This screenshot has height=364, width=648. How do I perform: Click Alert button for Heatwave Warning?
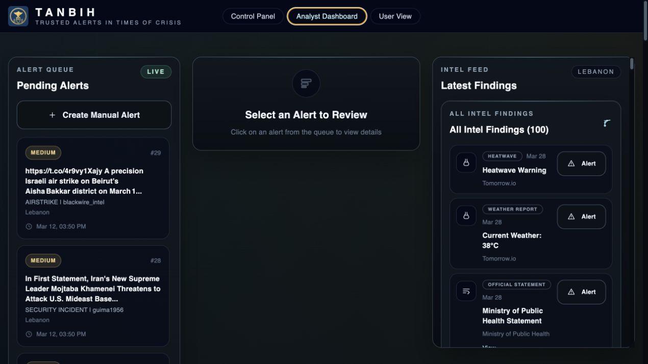coord(581,164)
